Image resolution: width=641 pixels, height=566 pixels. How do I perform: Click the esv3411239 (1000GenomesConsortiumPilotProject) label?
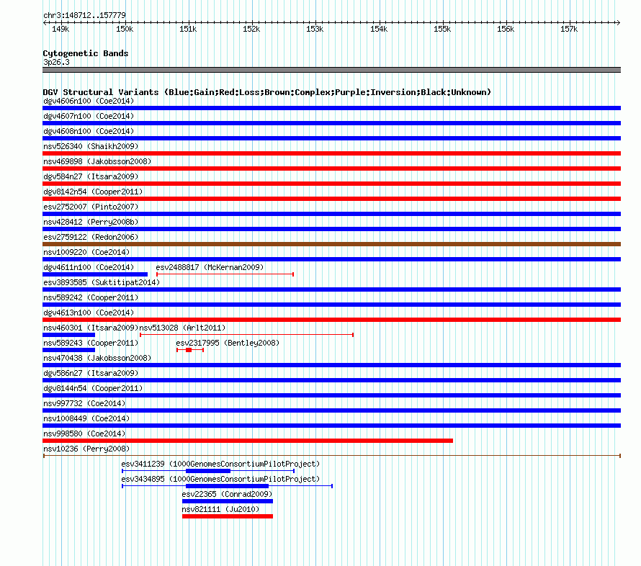coord(220,464)
